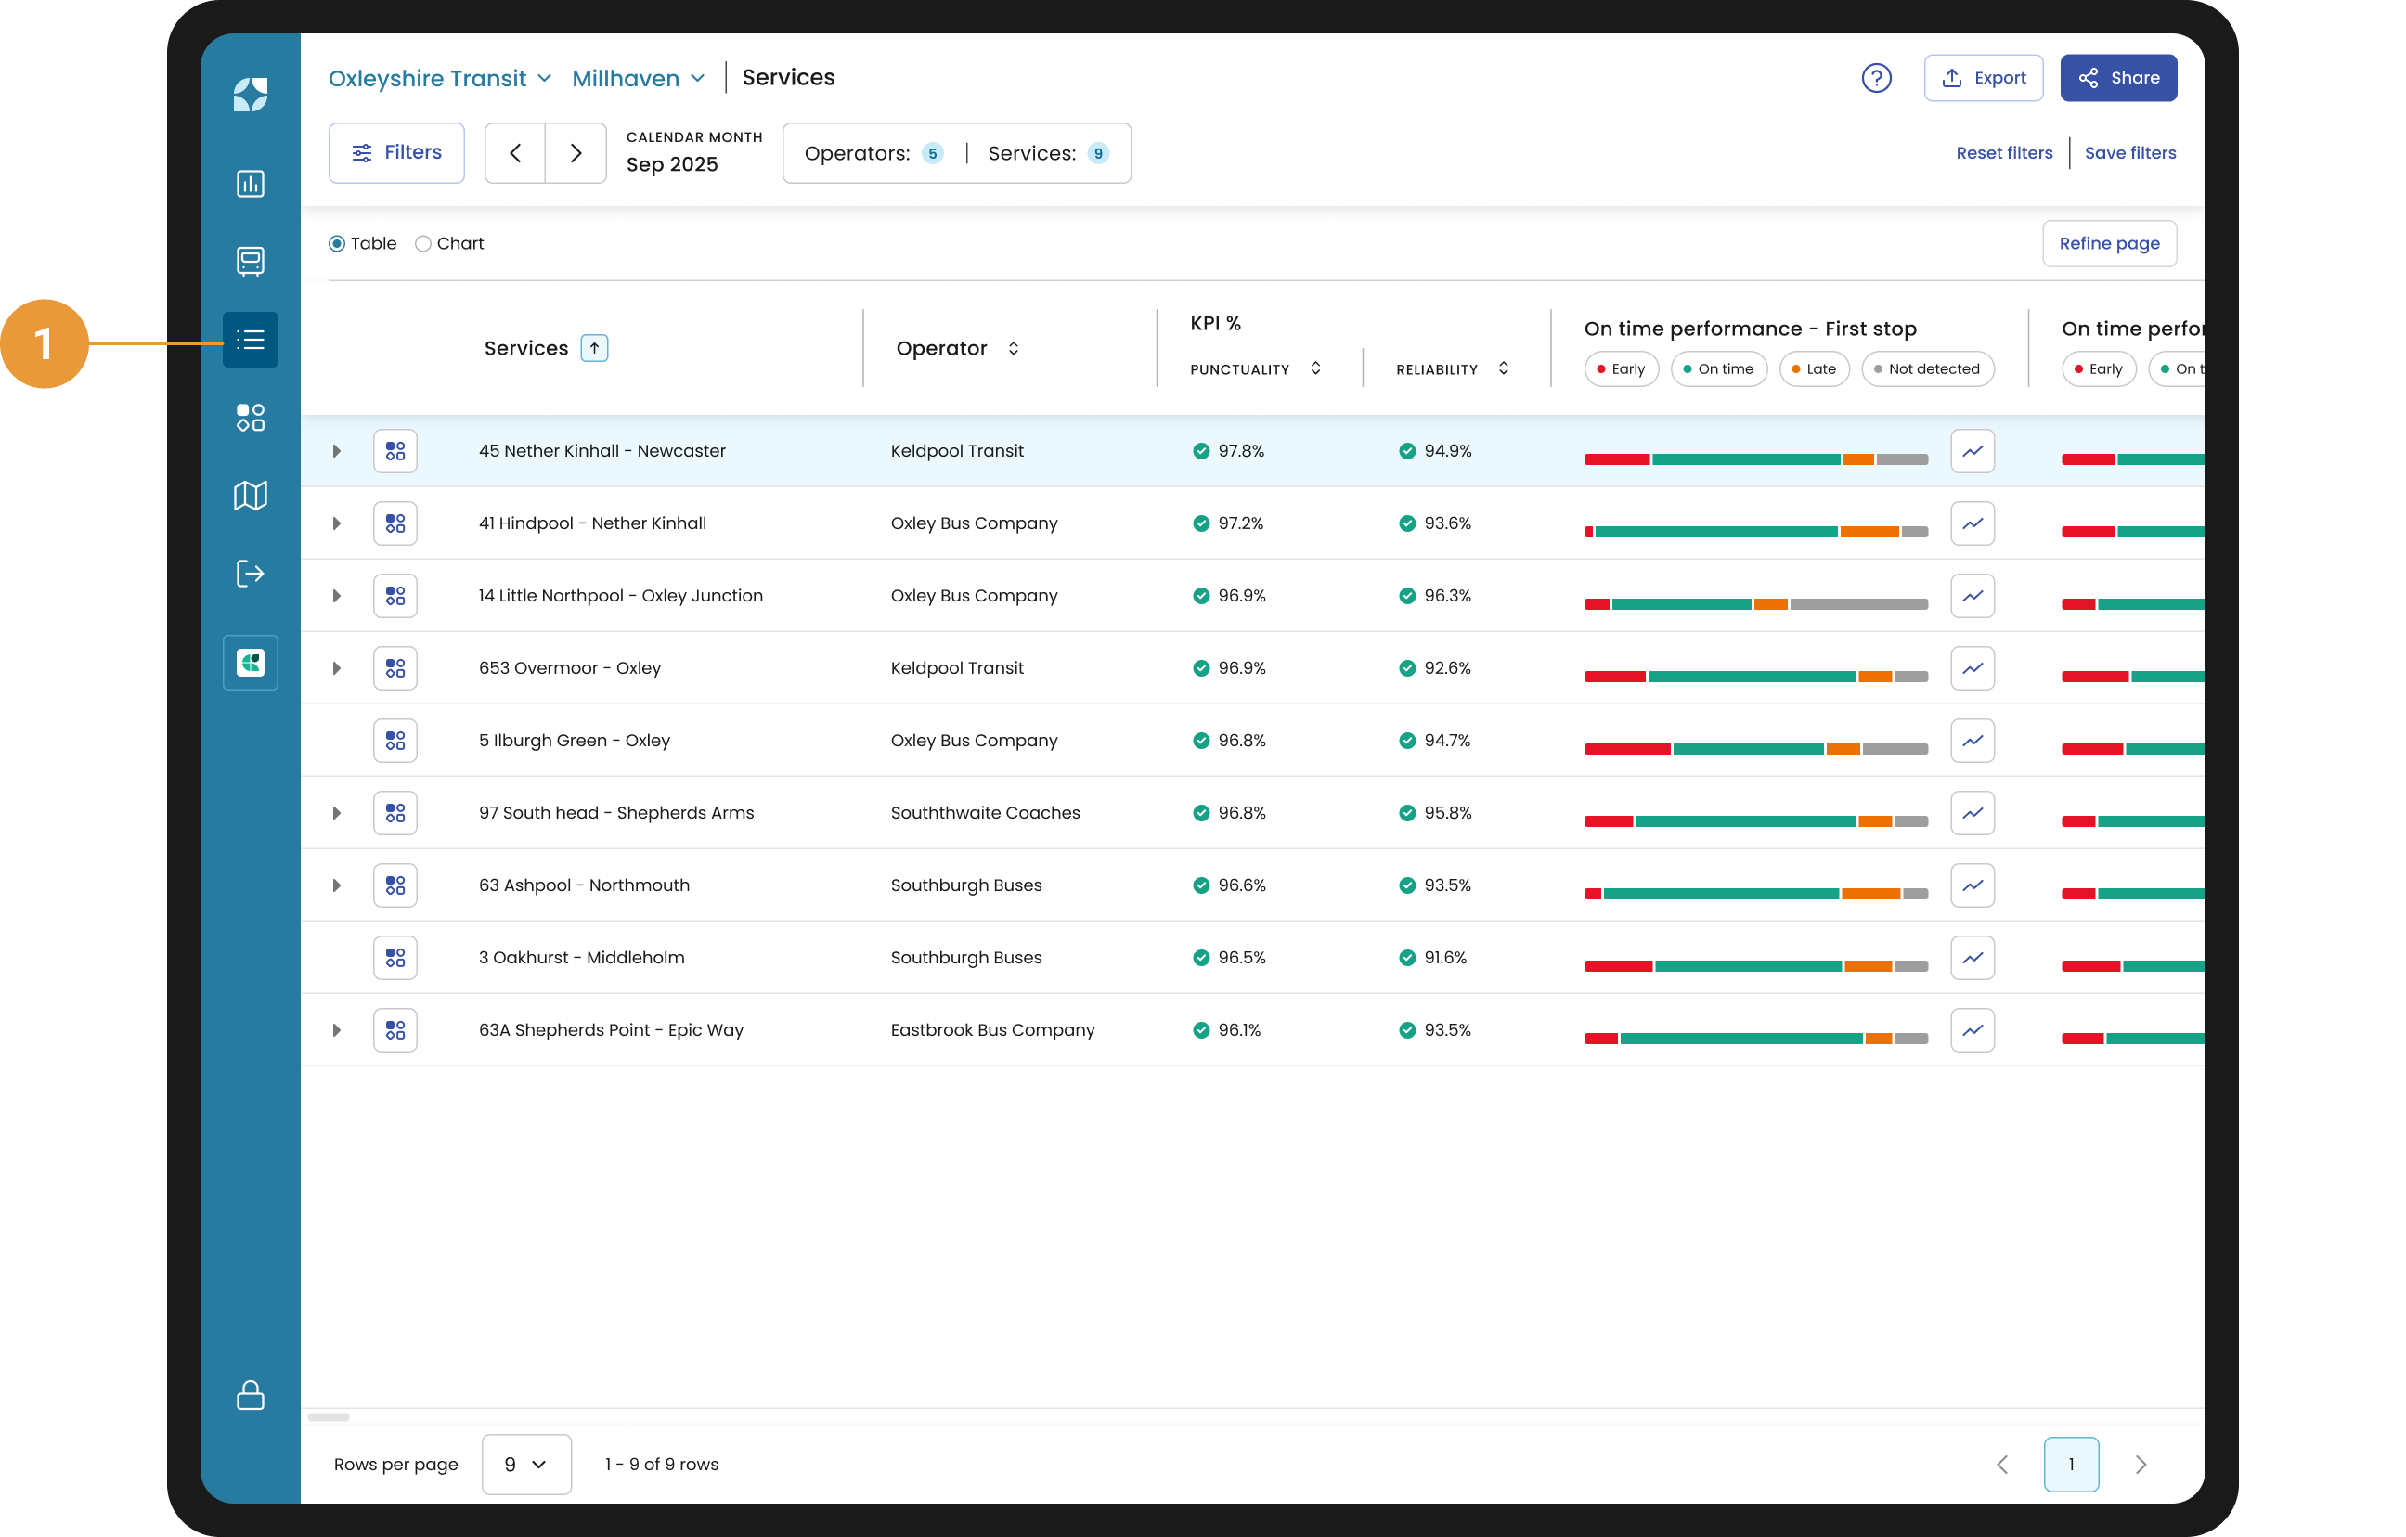
Task: Open the bus vehicles sidebar icon
Action: tap(250, 261)
